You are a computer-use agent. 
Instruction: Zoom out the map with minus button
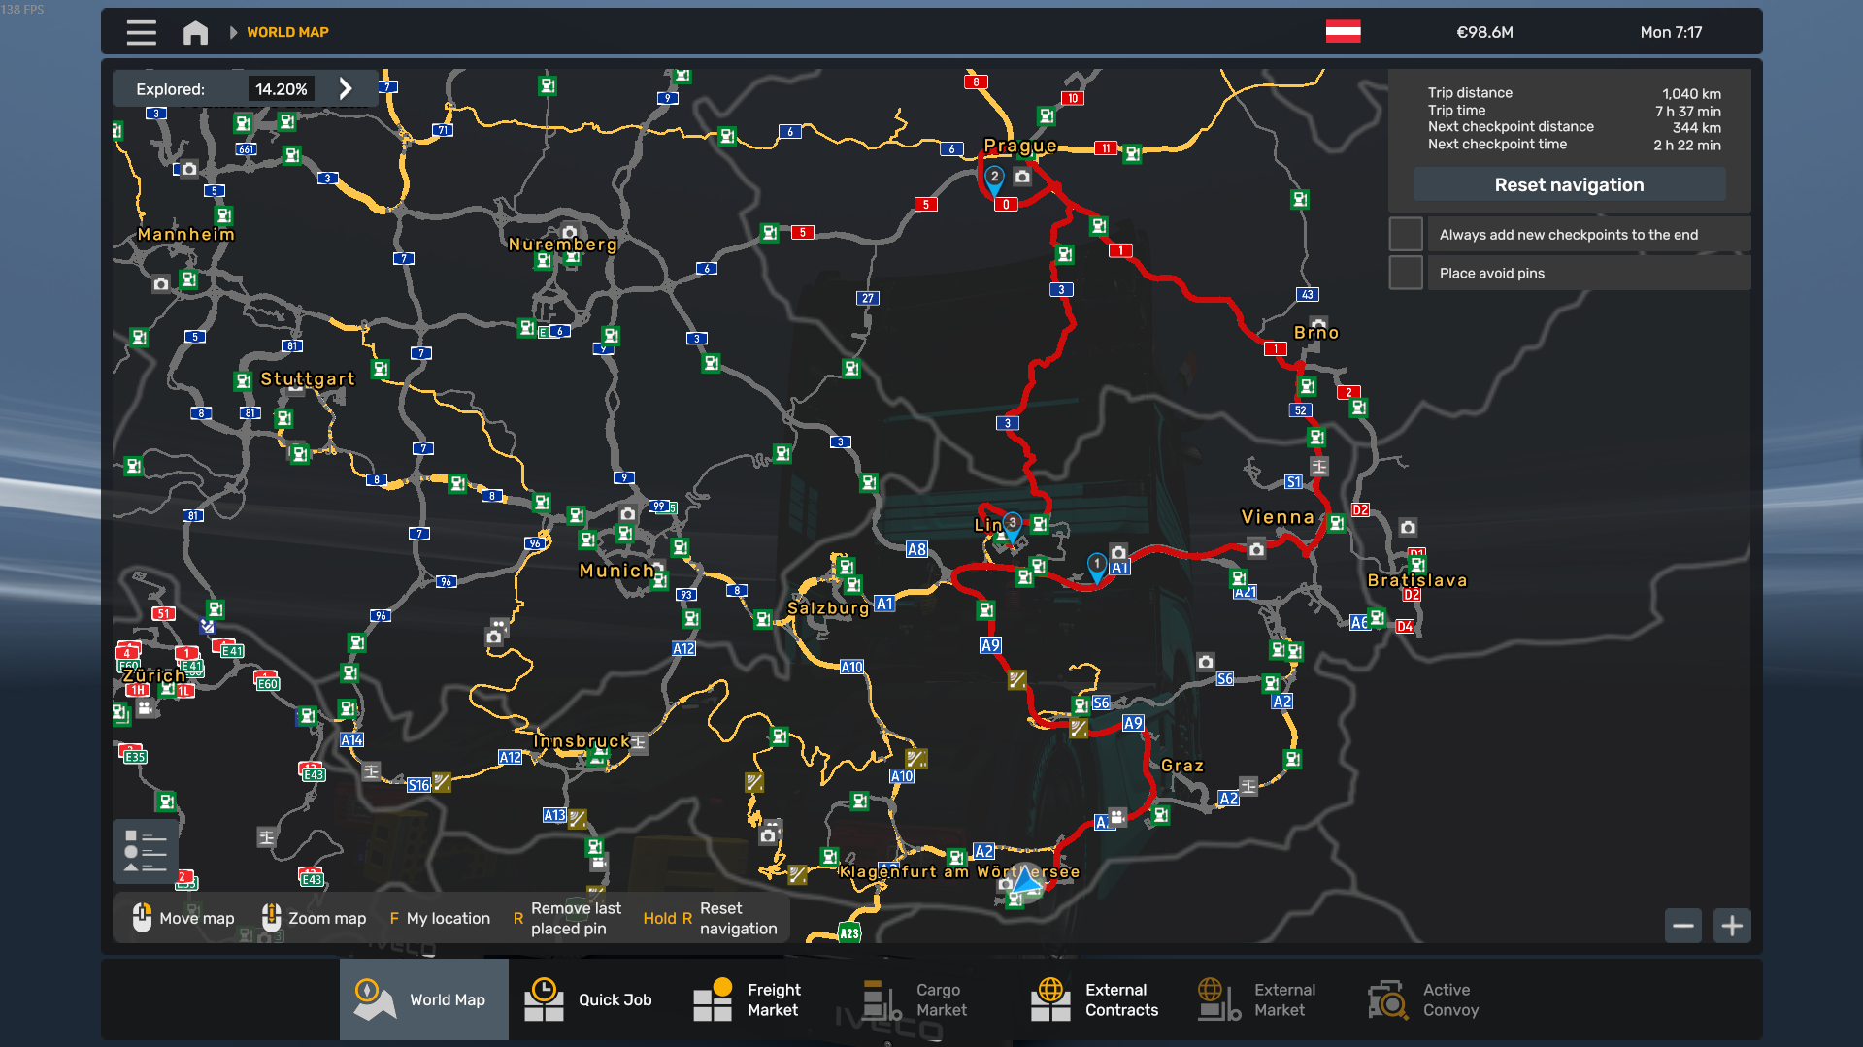click(1683, 926)
